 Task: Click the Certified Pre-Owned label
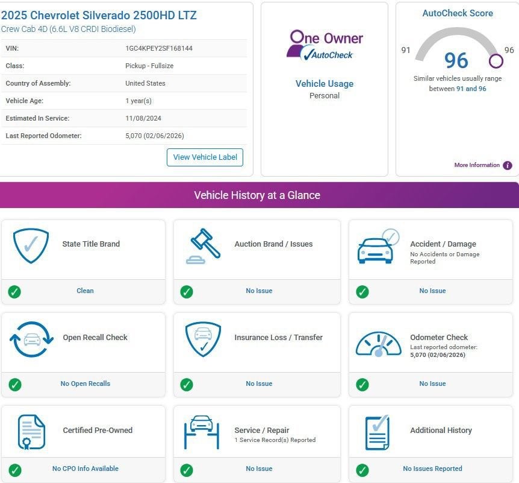point(98,431)
